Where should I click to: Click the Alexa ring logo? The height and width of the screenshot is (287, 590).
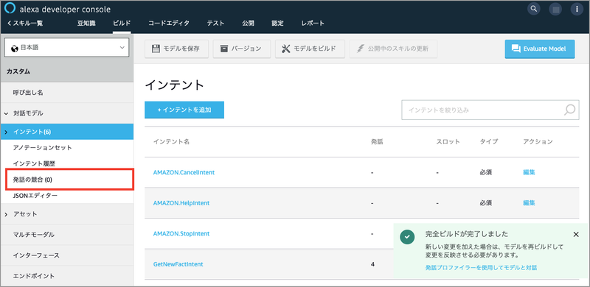[10, 9]
